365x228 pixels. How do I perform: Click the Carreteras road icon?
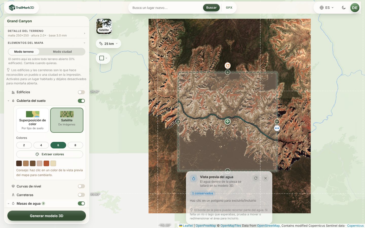coord(13,195)
